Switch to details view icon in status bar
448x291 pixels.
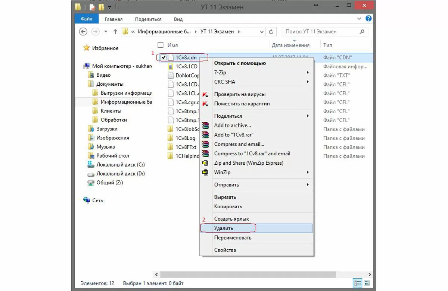358,283
